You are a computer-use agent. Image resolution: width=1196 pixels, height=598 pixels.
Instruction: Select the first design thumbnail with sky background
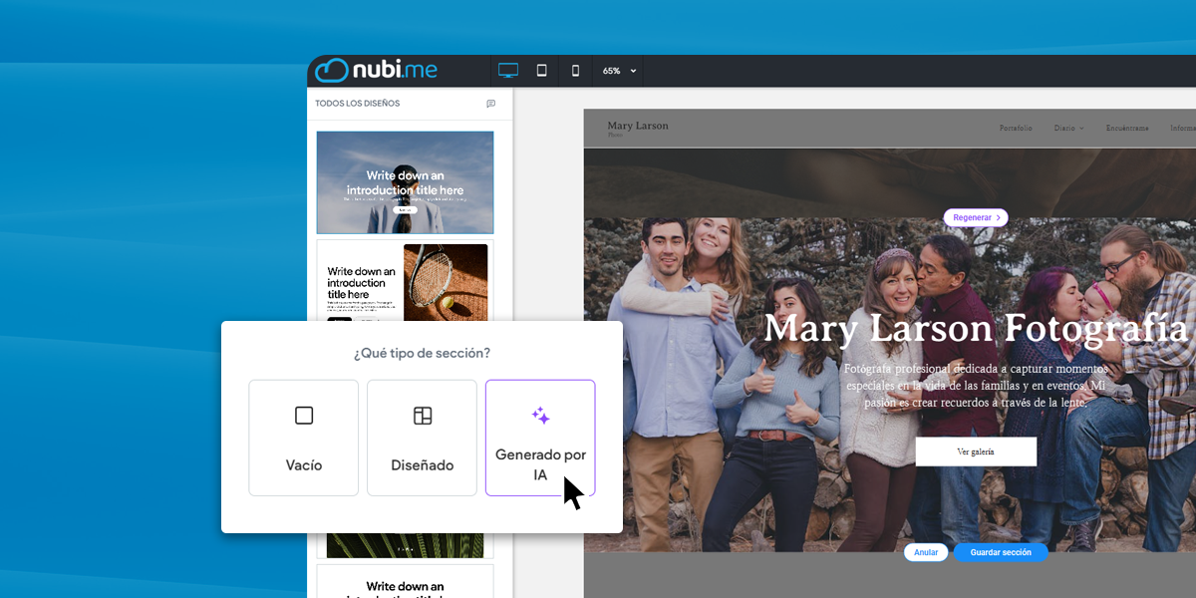point(405,182)
